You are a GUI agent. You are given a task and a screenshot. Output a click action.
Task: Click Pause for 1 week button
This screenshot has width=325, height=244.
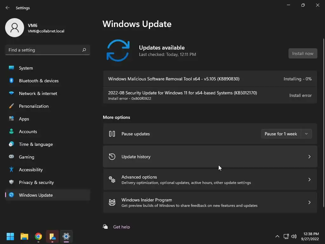[281, 134]
